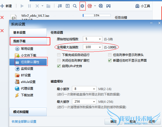The height and width of the screenshot is (127, 162).
Task: Open the game controller icon
Action: (108, 6)
